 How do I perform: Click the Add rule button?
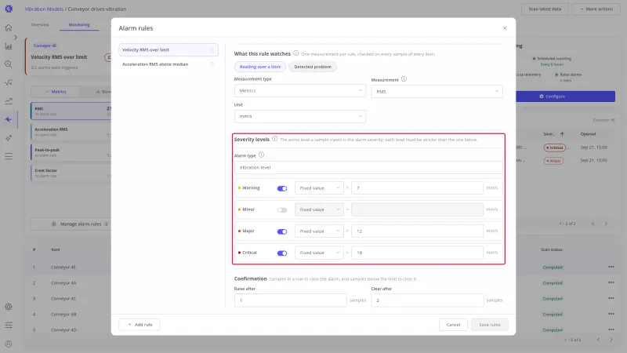coord(140,325)
